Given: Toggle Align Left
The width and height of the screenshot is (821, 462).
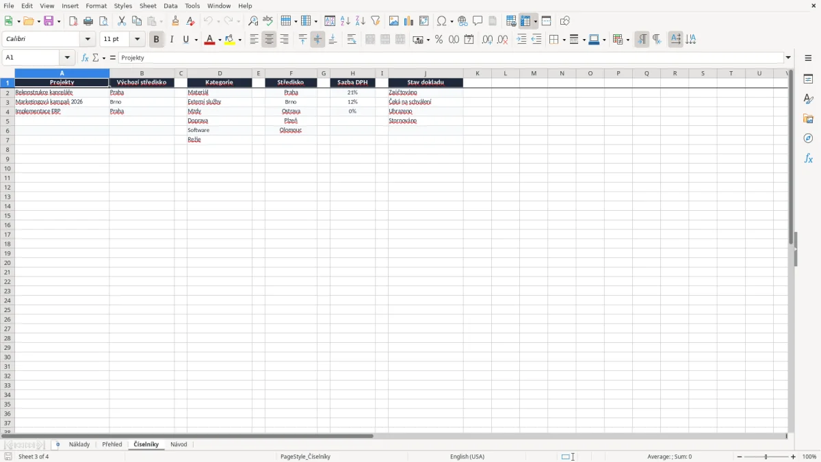Looking at the screenshot, I should (x=254, y=40).
